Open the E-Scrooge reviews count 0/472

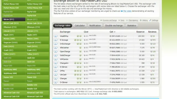coord(153,40)
